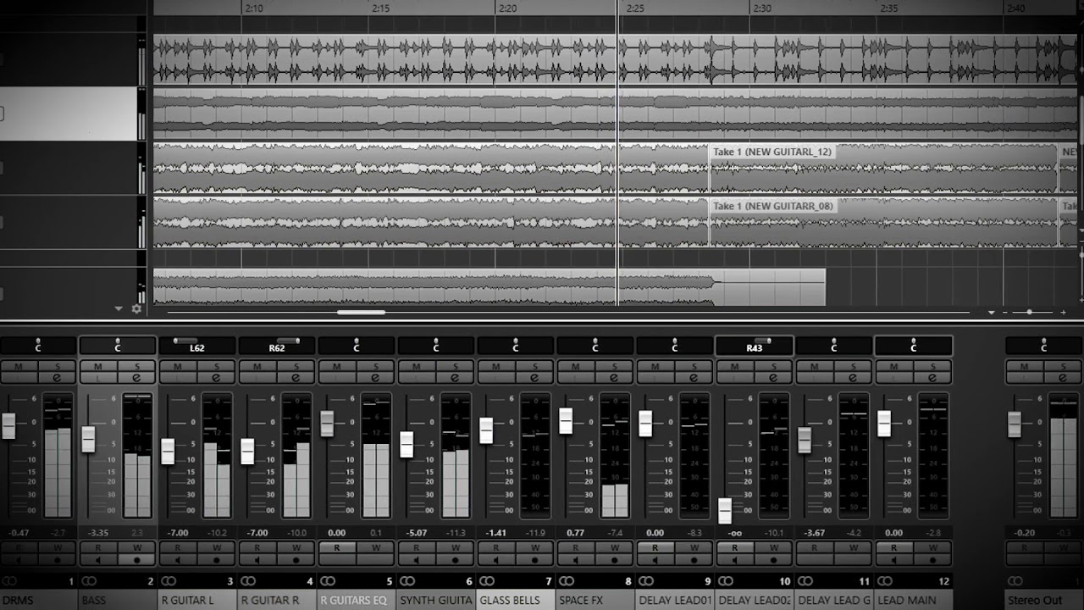The width and height of the screenshot is (1084, 610).
Task: Enable monitor speaker on R GUITAR L channel
Action: [179, 560]
